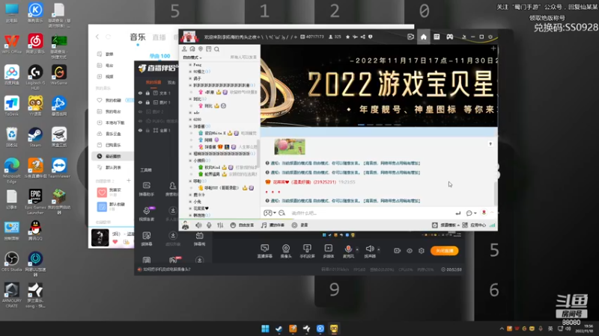
Task: Collapse the 6280 channel in tree
Action: (190, 119)
